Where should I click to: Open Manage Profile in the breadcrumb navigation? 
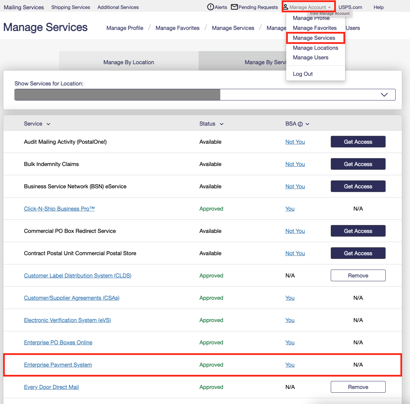125,28
